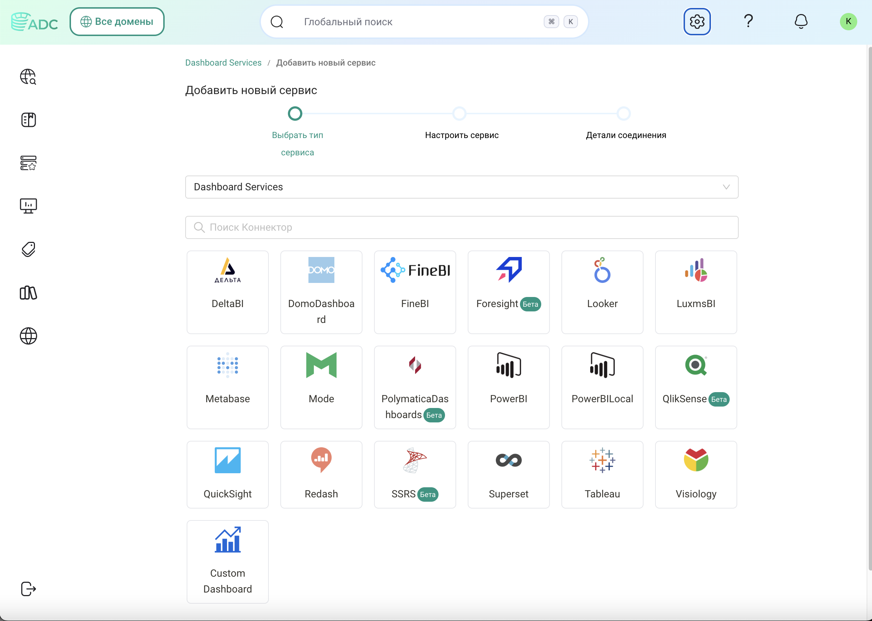This screenshot has width=872, height=621.
Task: Open the monitor chart sidebar icon
Action: tap(28, 206)
